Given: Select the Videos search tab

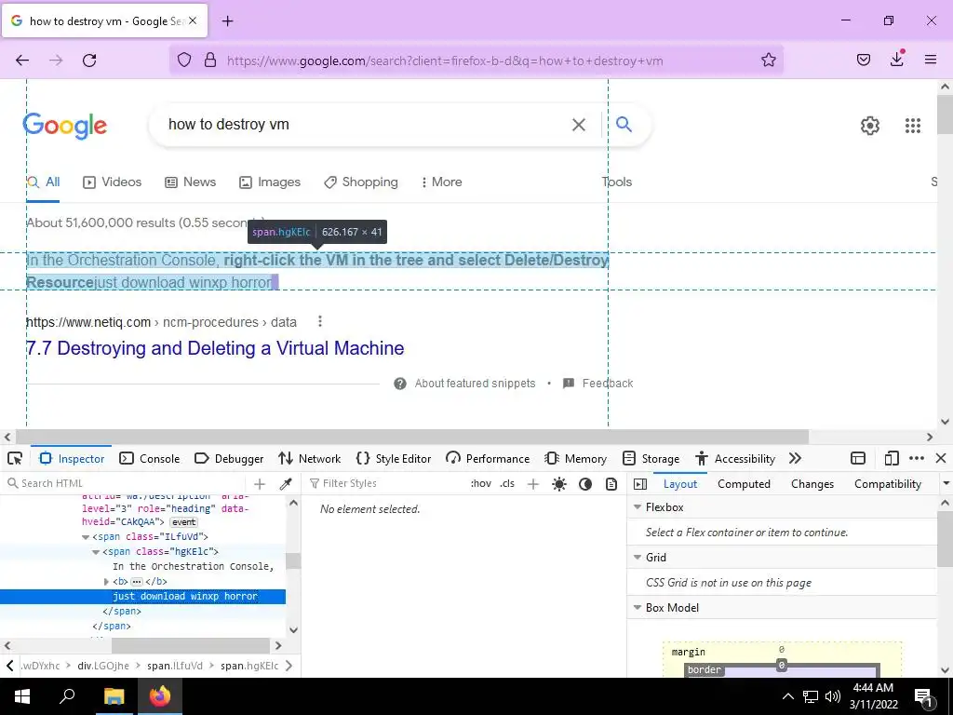Looking at the screenshot, I should pyautogui.click(x=113, y=182).
